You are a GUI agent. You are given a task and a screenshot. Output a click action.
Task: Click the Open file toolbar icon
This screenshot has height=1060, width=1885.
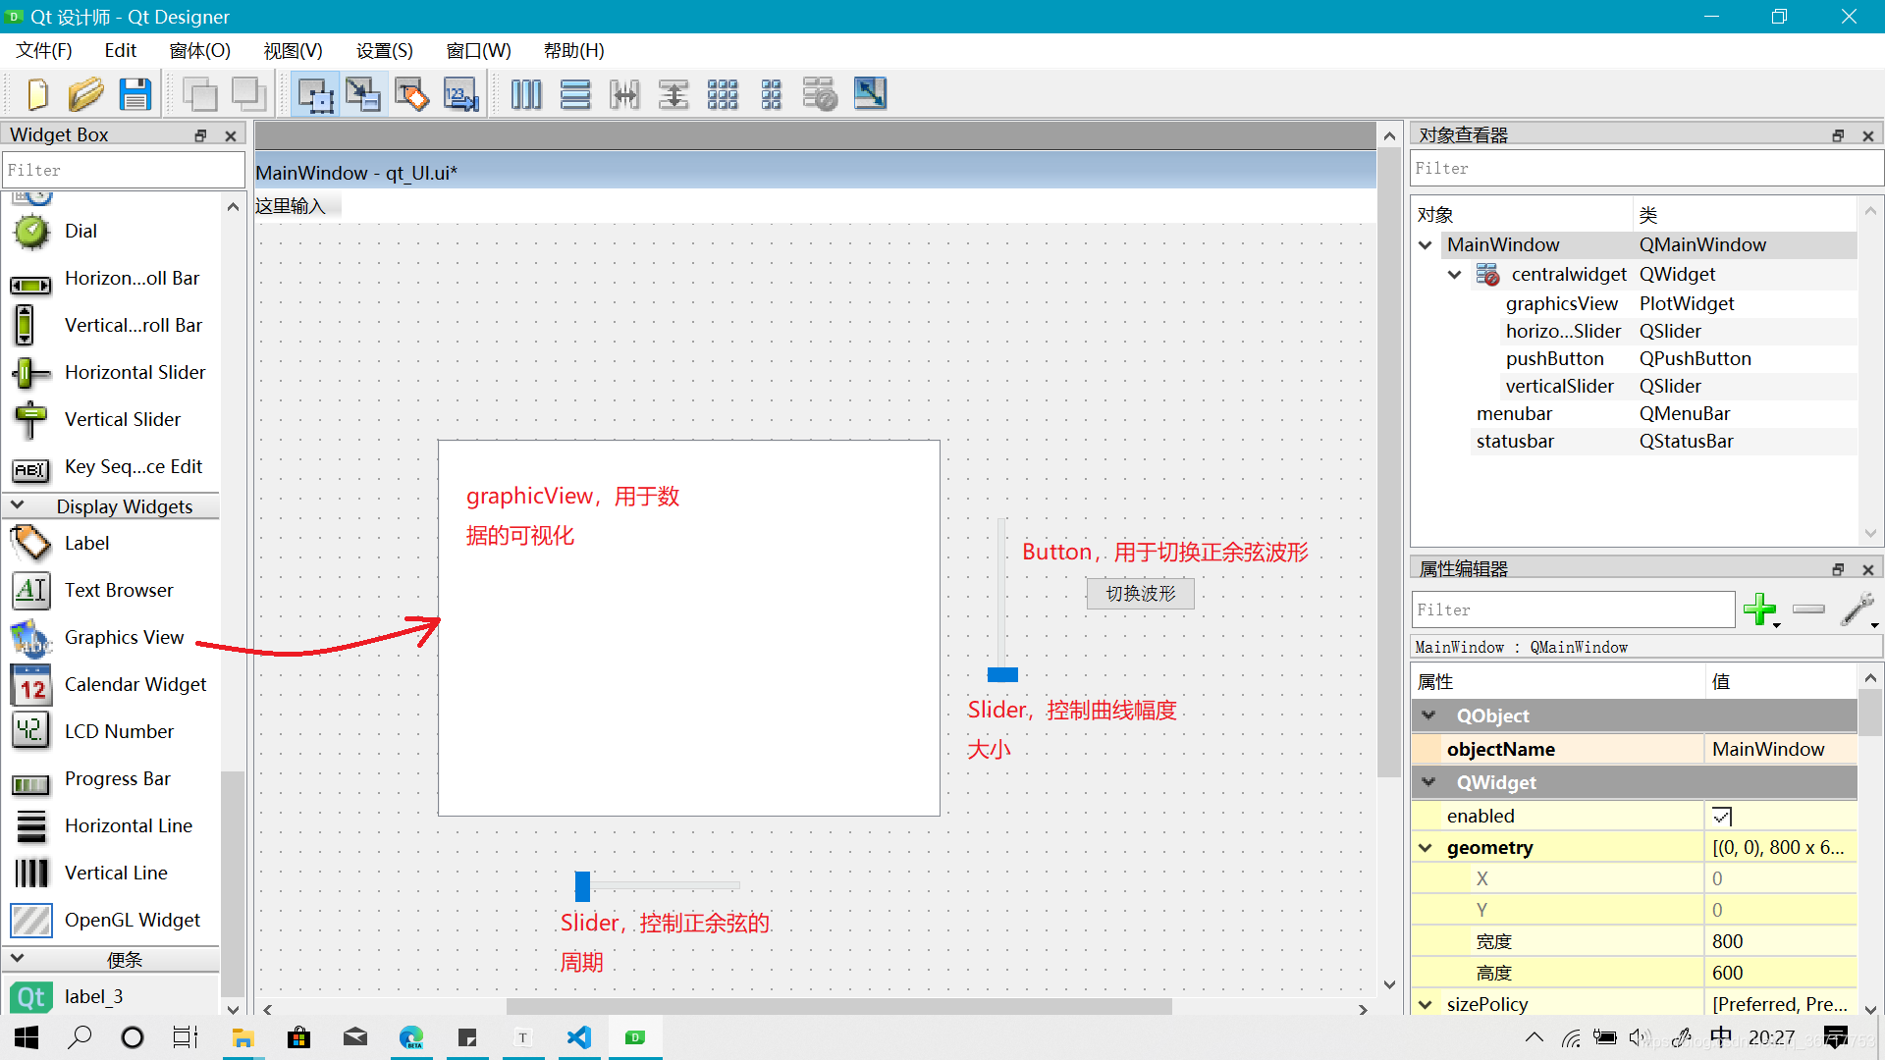pyautogui.click(x=85, y=94)
